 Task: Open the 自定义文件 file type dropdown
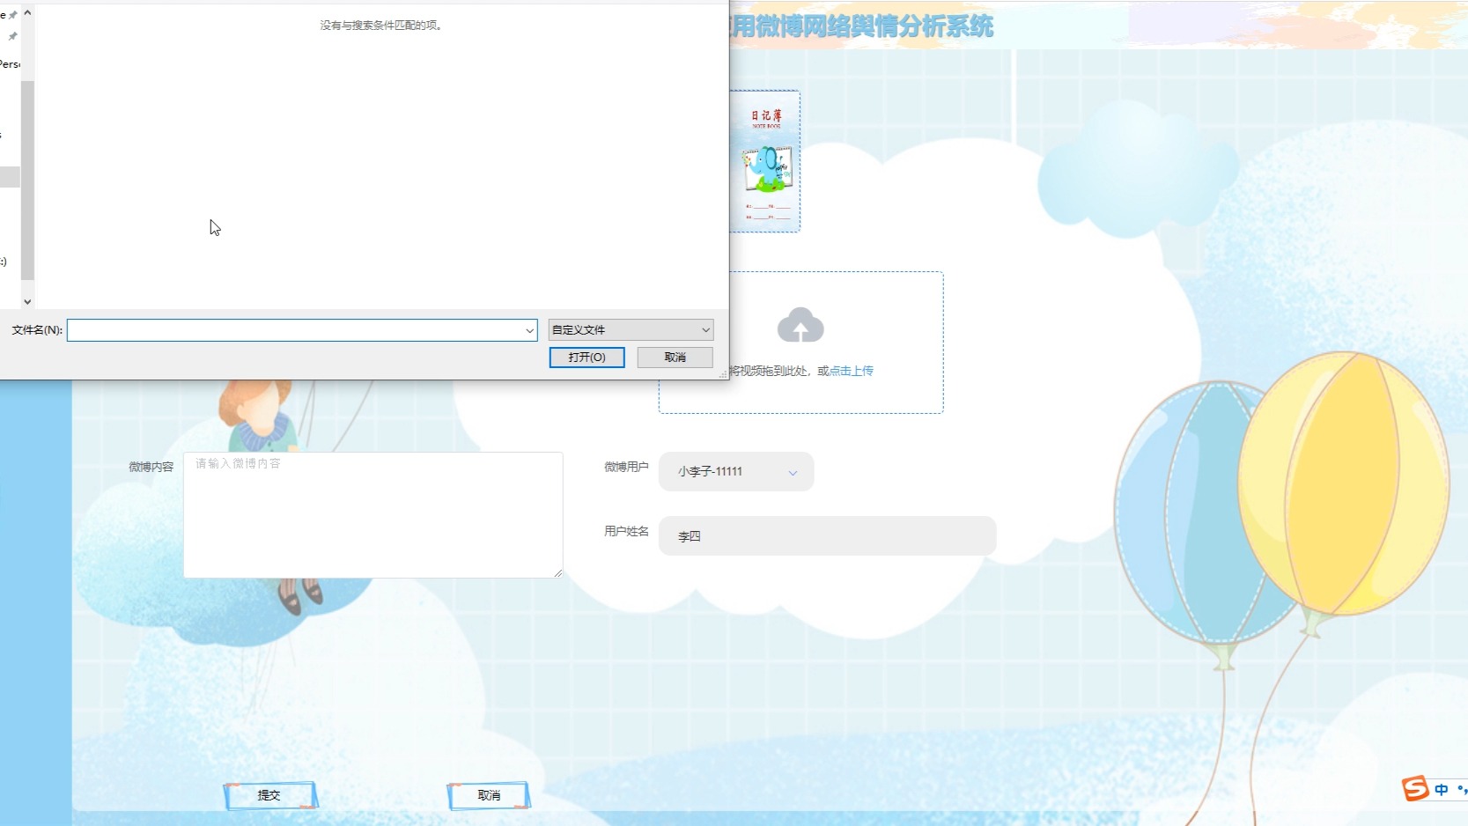coord(631,330)
